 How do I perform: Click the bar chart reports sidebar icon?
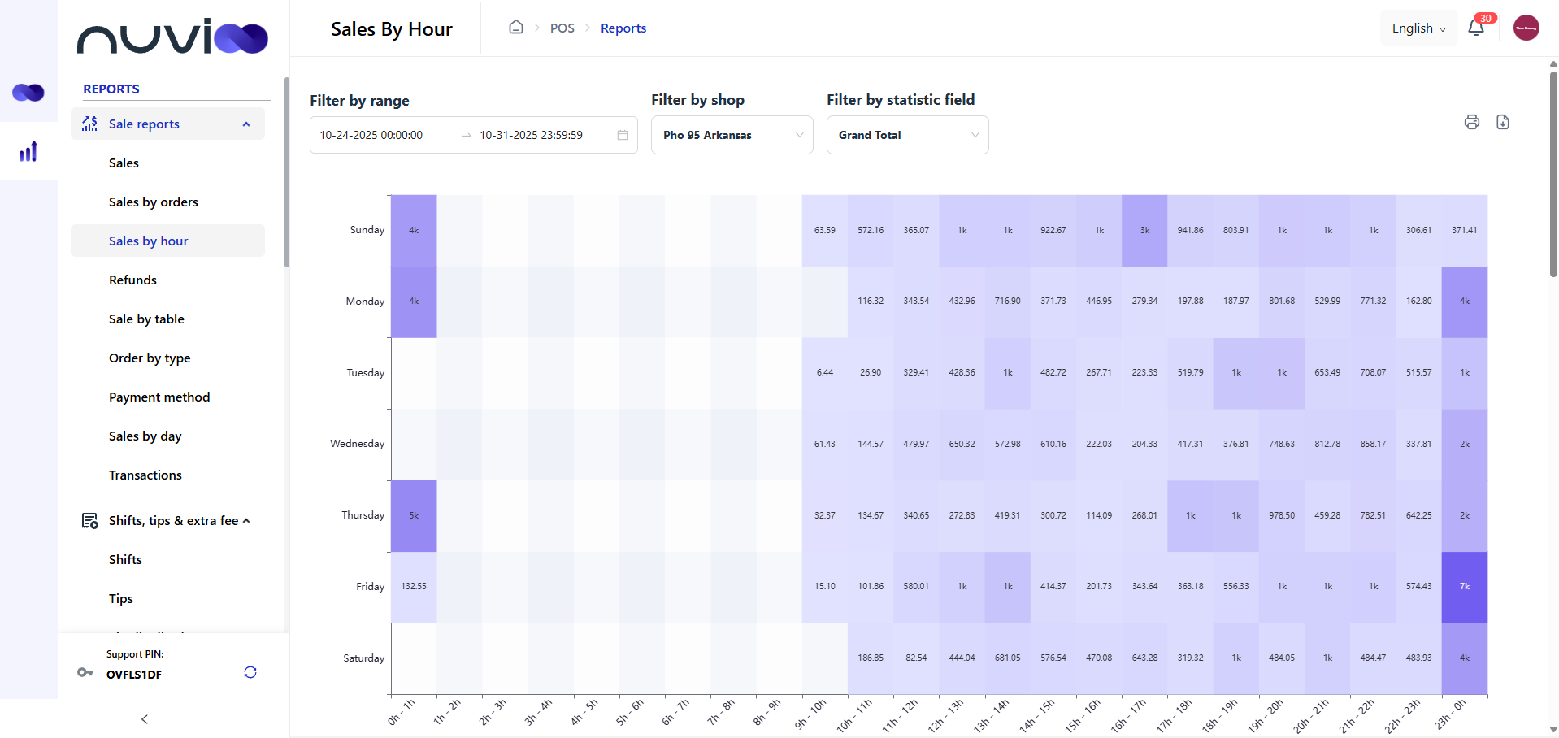(x=28, y=152)
